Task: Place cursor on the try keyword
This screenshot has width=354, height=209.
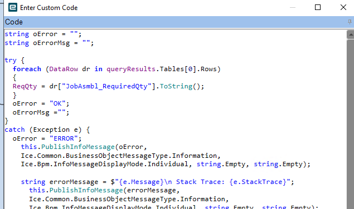Action: tap(11, 61)
